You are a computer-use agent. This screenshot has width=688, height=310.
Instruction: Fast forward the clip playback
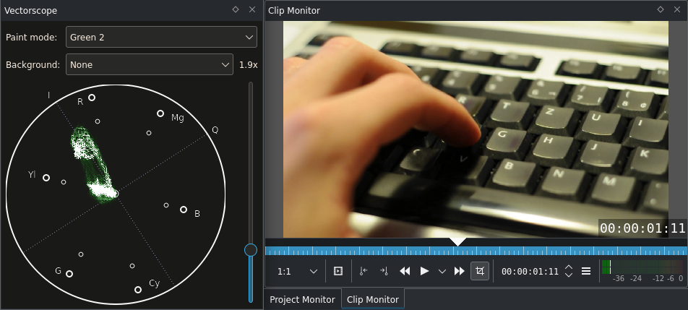(460, 272)
